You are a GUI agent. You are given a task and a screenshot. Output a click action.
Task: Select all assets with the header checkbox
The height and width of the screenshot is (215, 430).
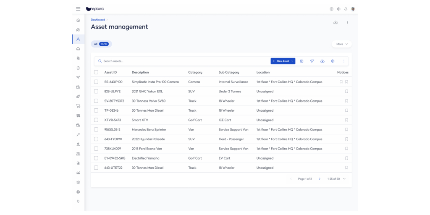96,72
